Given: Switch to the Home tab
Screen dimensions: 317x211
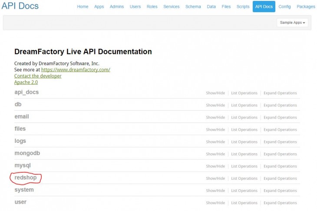Looking at the screenshot, I should (x=83, y=7).
